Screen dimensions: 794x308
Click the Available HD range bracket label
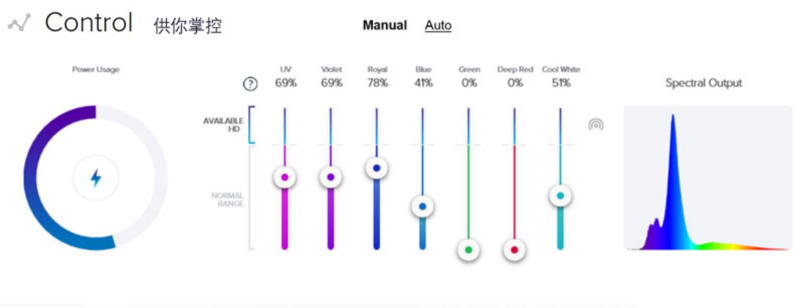(223, 125)
